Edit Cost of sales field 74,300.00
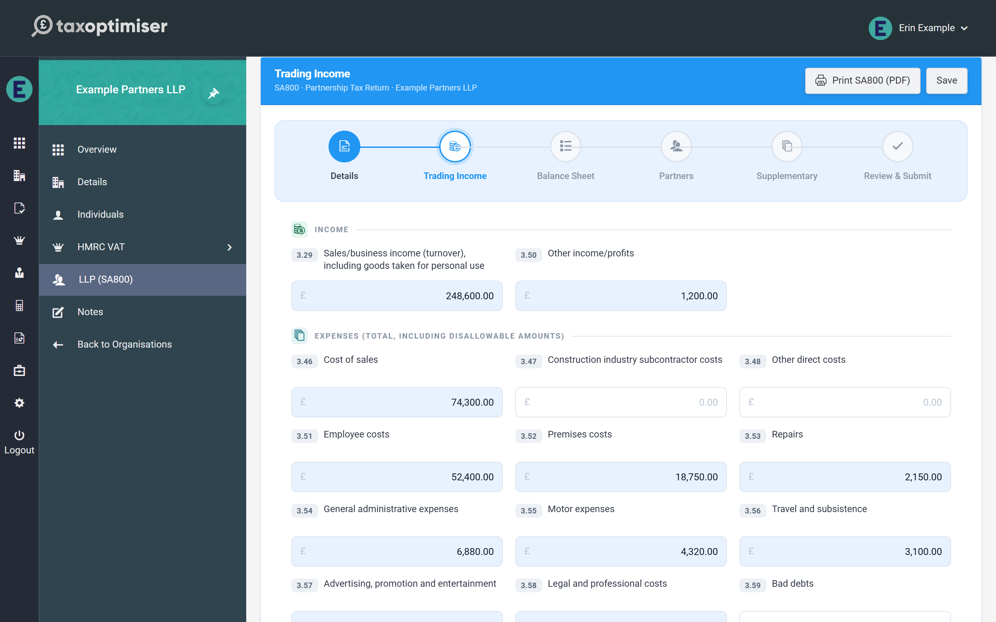The width and height of the screenshot is (996, 622). tap(397, 402)
